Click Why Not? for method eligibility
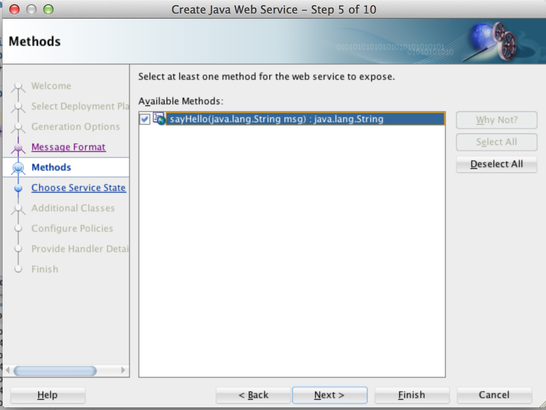Image resolution: width=546 pixels, height=410 pixels. [x=496, y=120]
